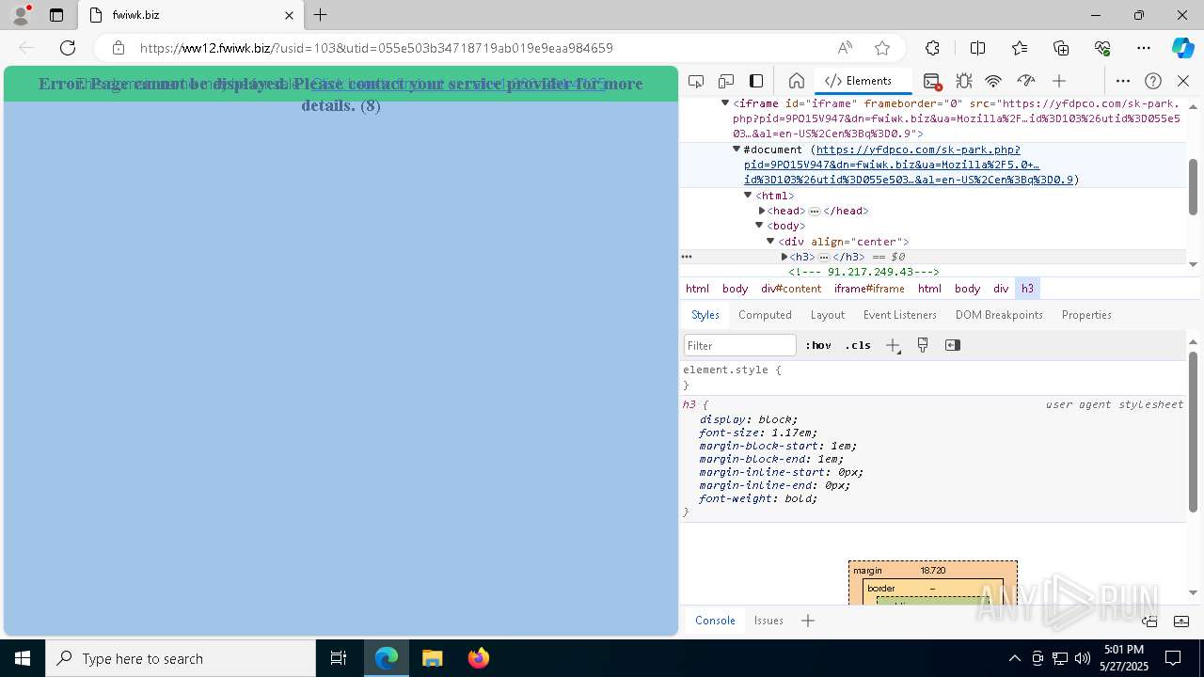The width and height of the screenshot is (1204, 677).
Task: Switch to the Event Listeners tab
Action: [900, 315]
